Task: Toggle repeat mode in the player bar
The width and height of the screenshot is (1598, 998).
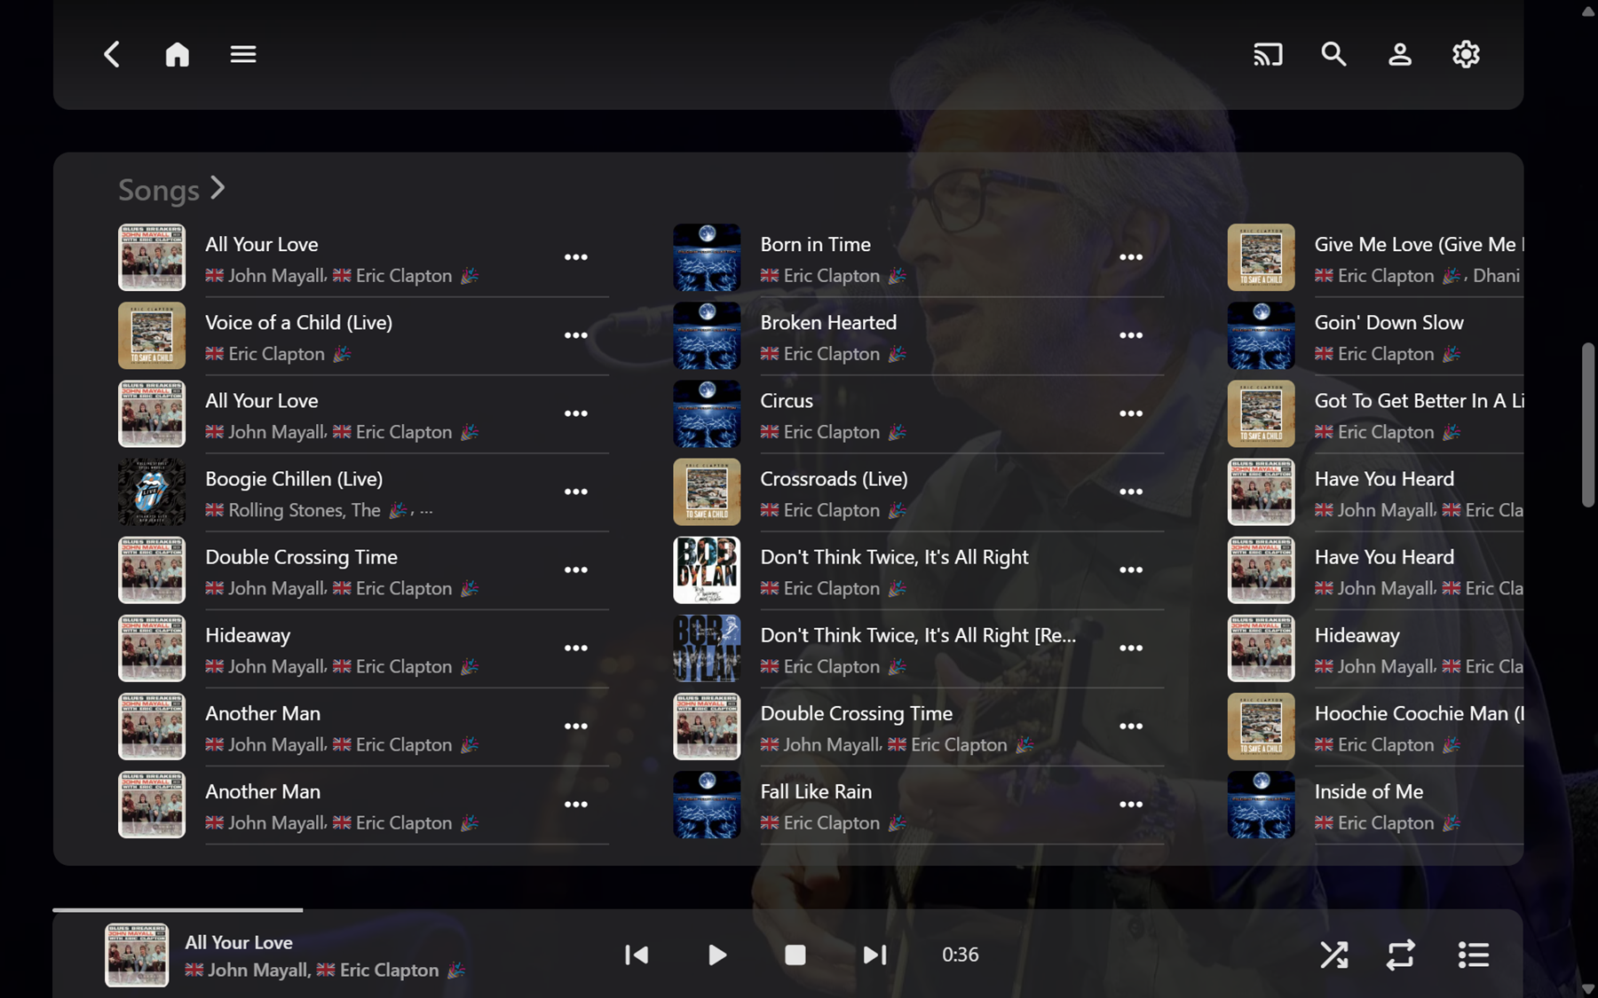Action: [x=1400, y=955]
